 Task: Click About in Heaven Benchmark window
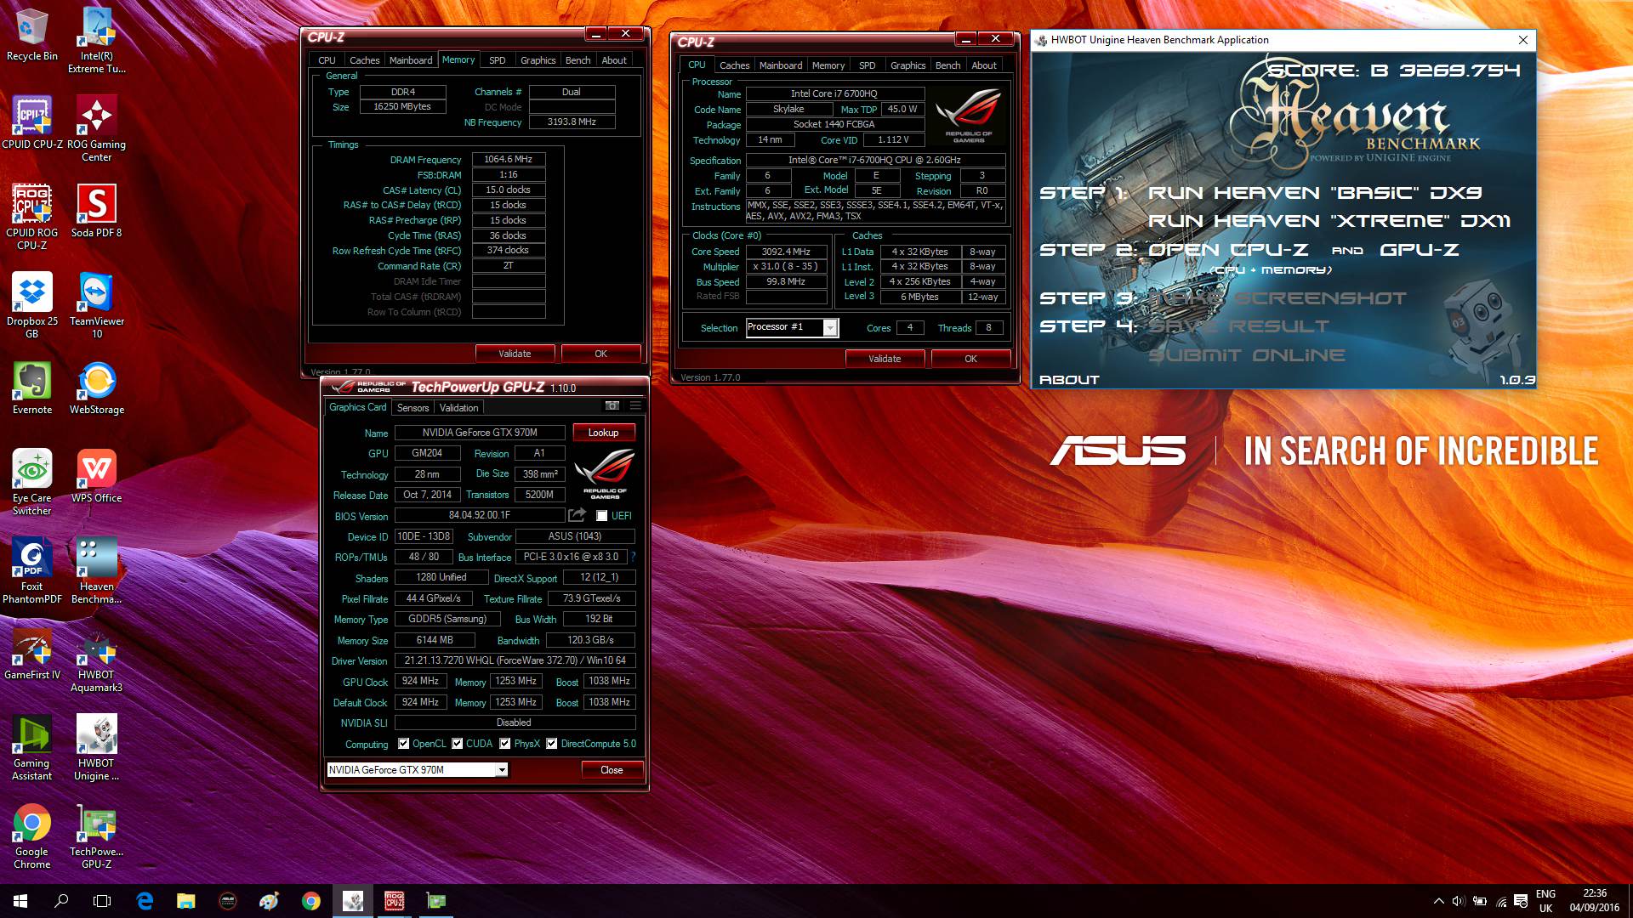[1069, 380]
